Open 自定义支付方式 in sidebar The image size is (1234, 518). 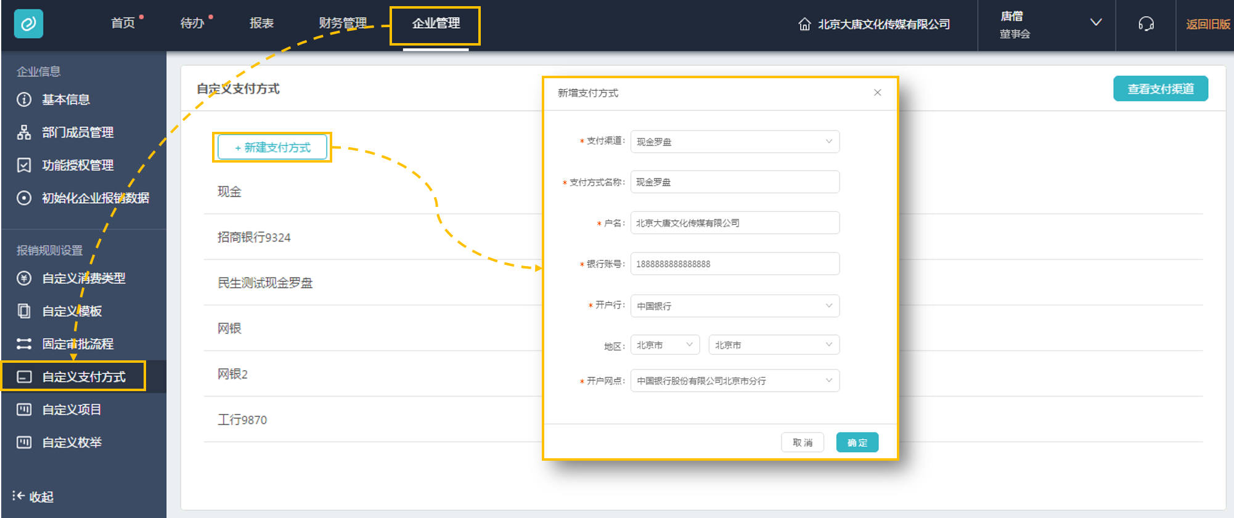[x=84, y=376]
